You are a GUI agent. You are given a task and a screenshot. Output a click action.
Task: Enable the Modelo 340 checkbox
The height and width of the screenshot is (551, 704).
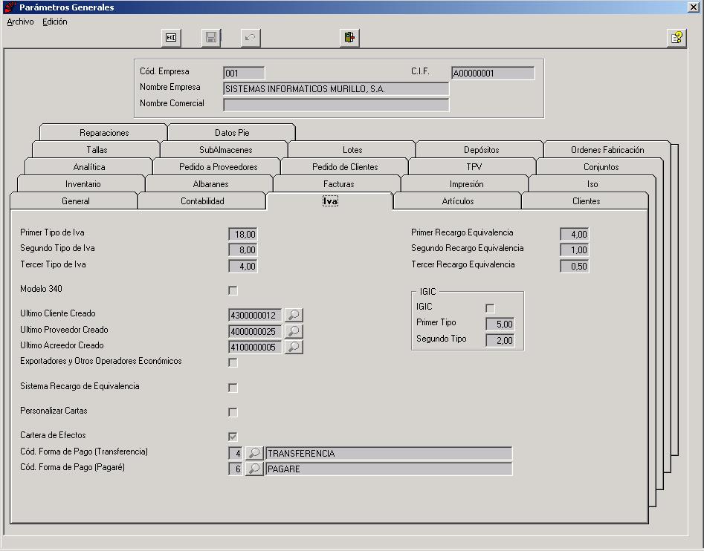(x=233, y=290)
